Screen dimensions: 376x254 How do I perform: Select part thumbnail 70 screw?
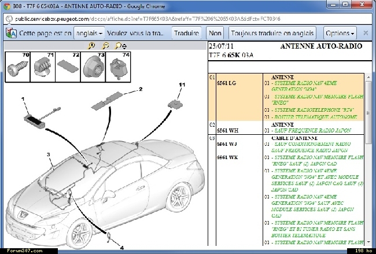17,67
